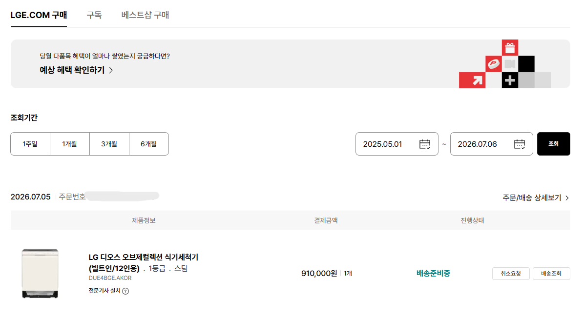Click the help icon next to 전문기사 설치
This screenshot has height=317, width=584.
[125, 291]
